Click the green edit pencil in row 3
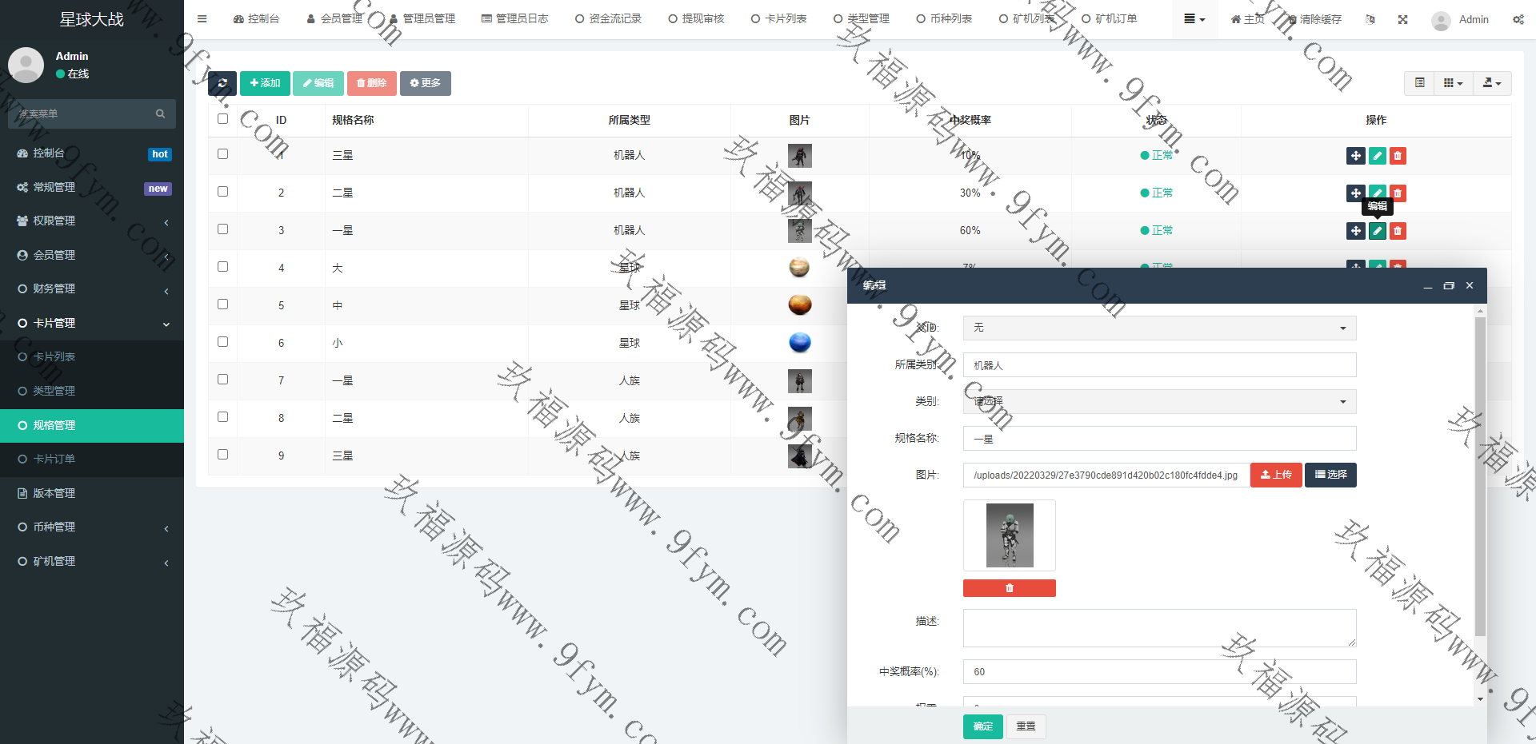The image size is (1536, 744). (x=1377, y=231)
